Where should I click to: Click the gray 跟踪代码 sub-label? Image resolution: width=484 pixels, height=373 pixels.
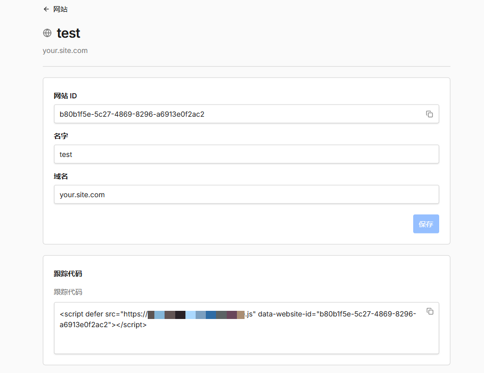[68, 292]
